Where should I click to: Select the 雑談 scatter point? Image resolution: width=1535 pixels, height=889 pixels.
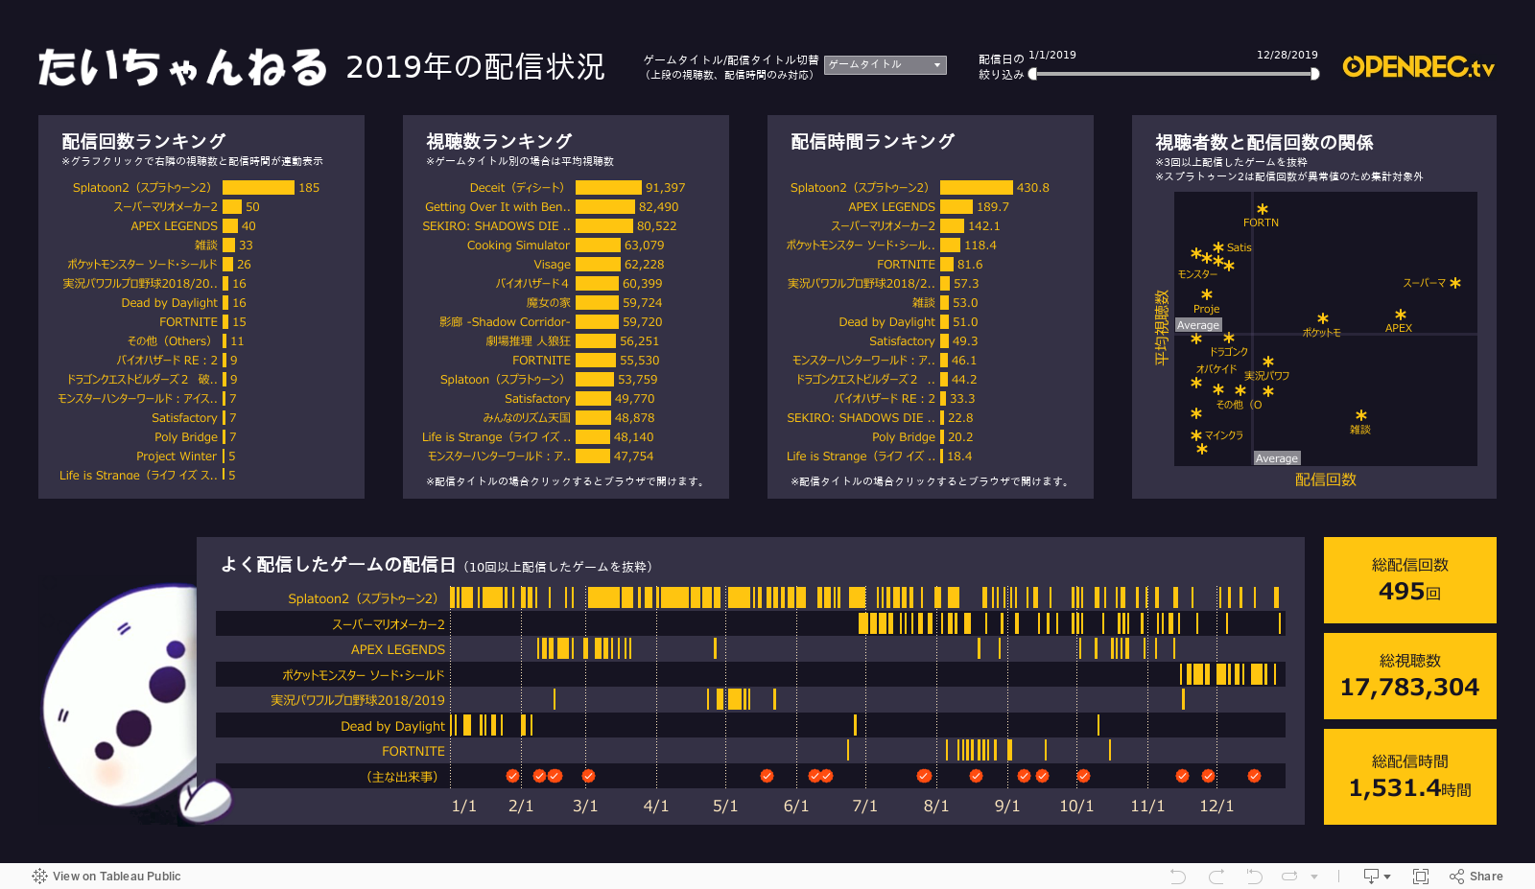1360,415
